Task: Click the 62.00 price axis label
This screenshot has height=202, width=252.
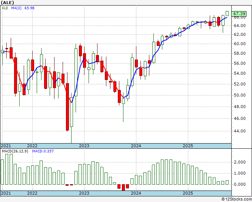Action: pyautogui.click(x=240, y=34)
